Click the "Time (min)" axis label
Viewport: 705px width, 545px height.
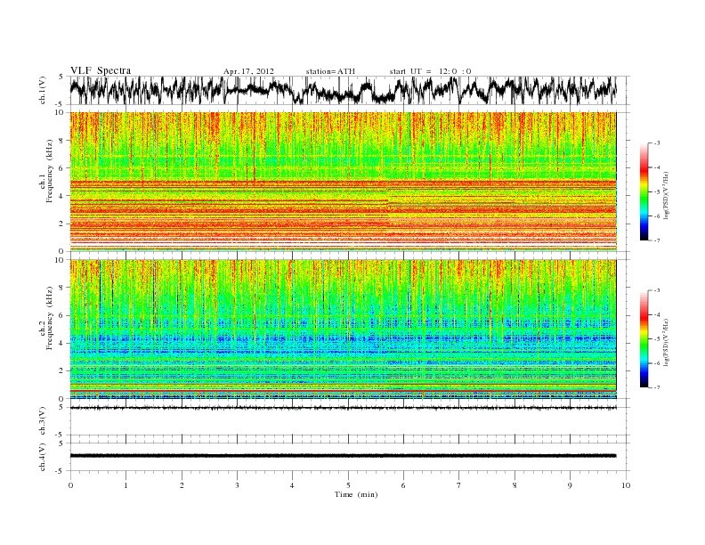[x=356, y=494]
